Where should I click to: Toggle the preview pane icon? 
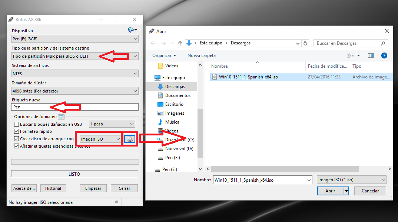(x=371, y=55)
